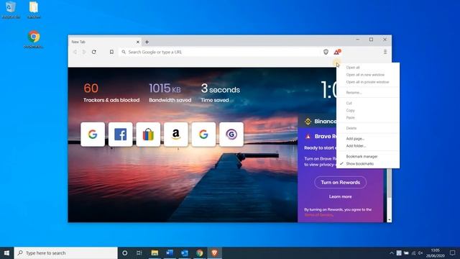Screen dimensions: 460x259
Task: Open the Recycle Bin desktop icon
Action: [x=11, y=9]
